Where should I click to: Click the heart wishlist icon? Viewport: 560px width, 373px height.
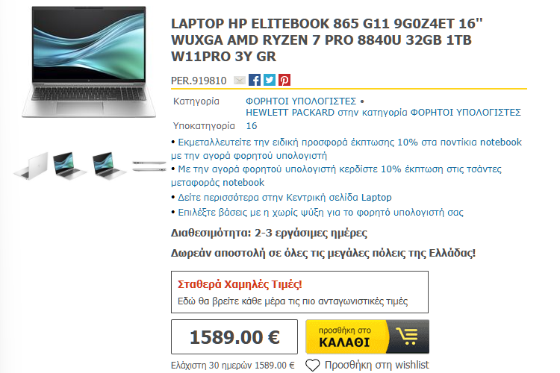click(313, 365)
